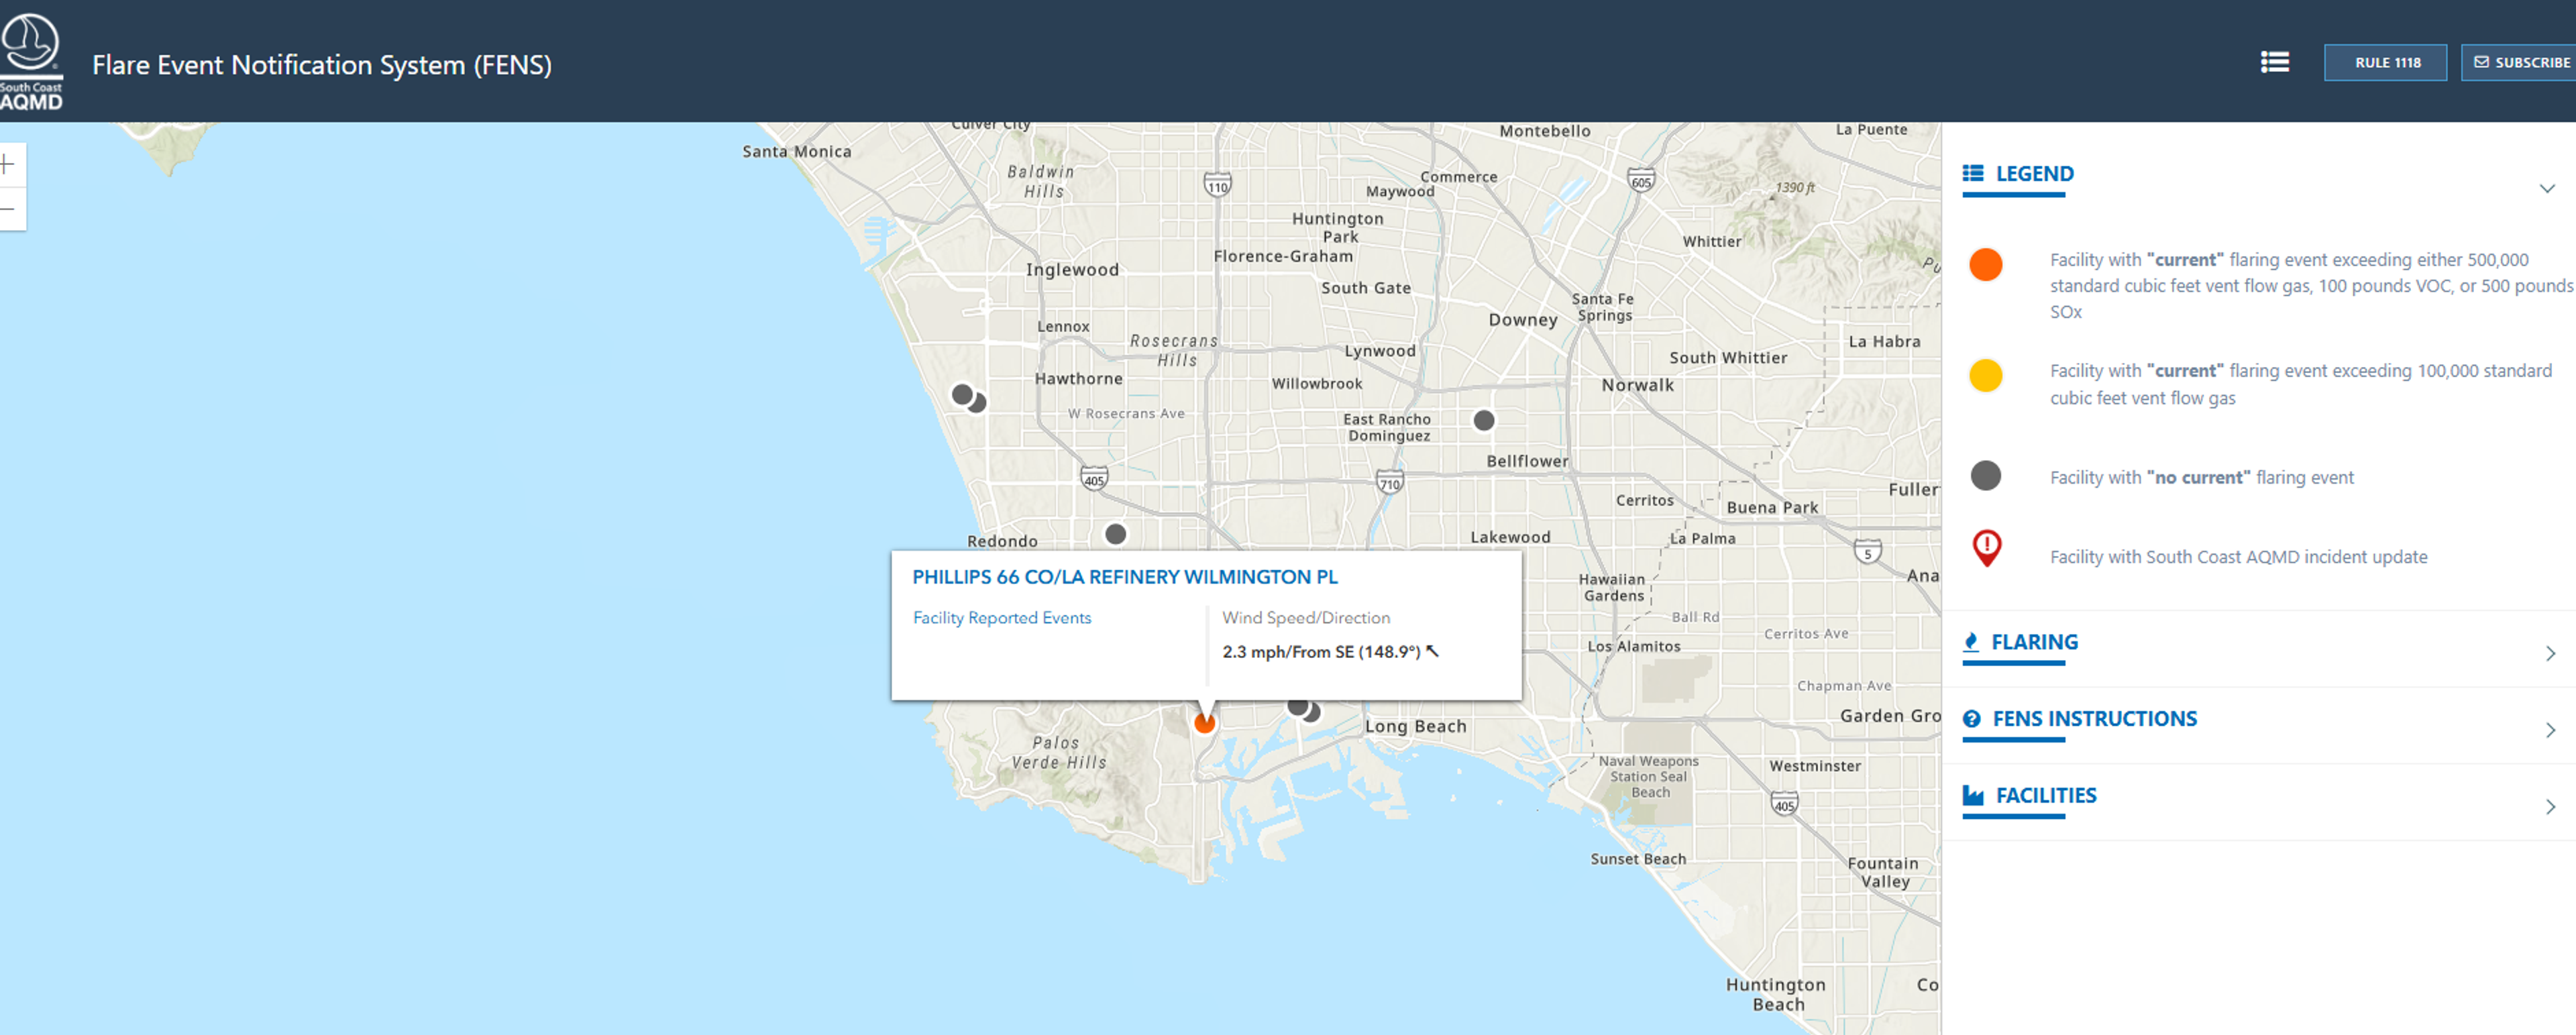Select the FLARING panel heading

[2034, 642]
